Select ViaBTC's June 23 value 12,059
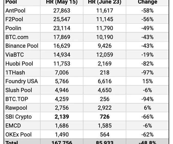The image size is (173, 144). point(104,55)
